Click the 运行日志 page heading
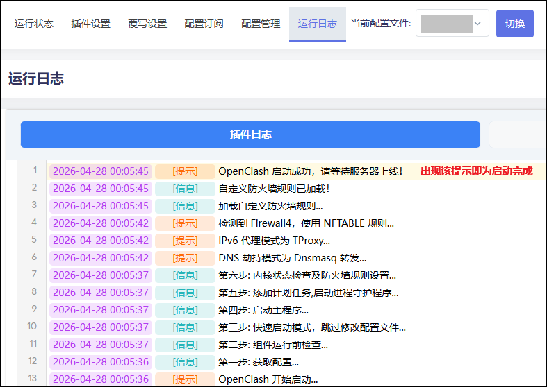547x387 pixels. tap(36, 78)
